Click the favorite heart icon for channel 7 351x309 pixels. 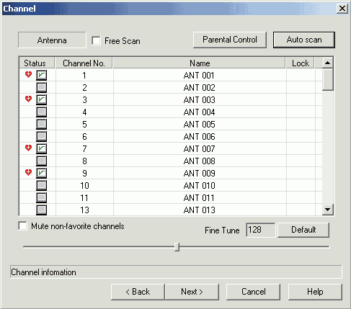[x=28, y=148]
